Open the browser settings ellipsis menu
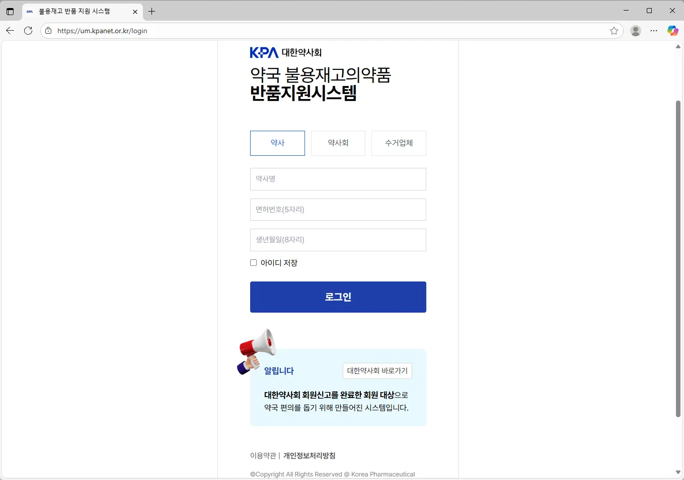This screenshot has height=480, width=684. pos(654,31)
